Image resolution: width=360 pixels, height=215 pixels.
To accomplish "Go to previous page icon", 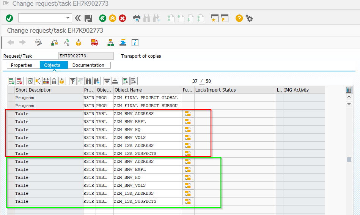I will (181, 18).
